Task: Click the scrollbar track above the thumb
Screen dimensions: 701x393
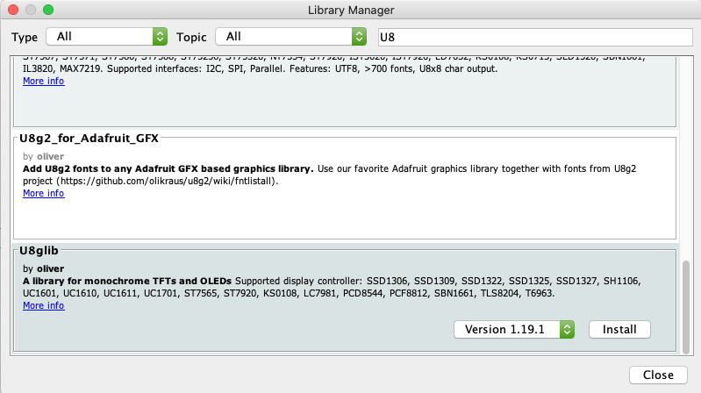Action: tap(686, 158)
